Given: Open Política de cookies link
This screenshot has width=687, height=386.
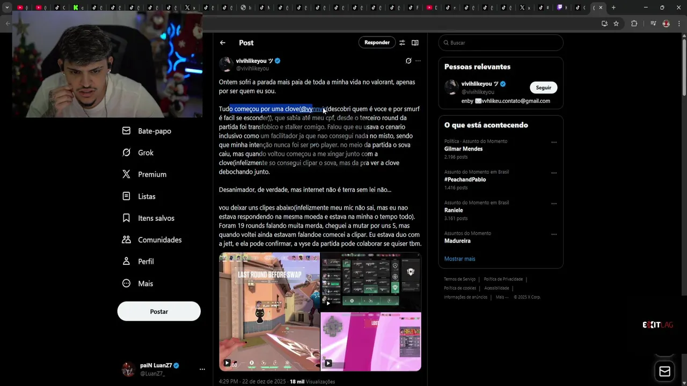Looking at the screenshot, I should tap(460, 288).
